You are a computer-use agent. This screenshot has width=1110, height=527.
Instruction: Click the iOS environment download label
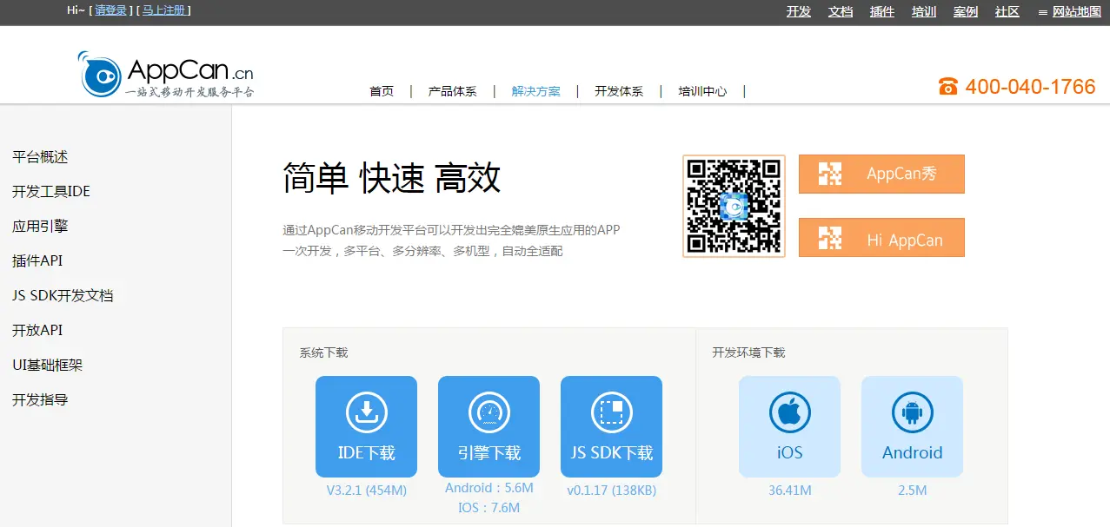pyautogui.click(x=790, y=453)
